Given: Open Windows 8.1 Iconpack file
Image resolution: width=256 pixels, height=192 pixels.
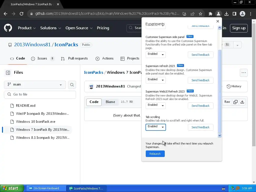Looking at the screenshot, I should (42, 138).
